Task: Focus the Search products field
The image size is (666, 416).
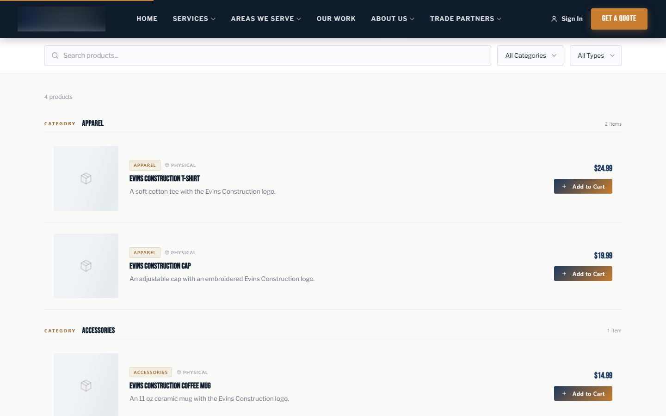Action: (x=268, y=55)
